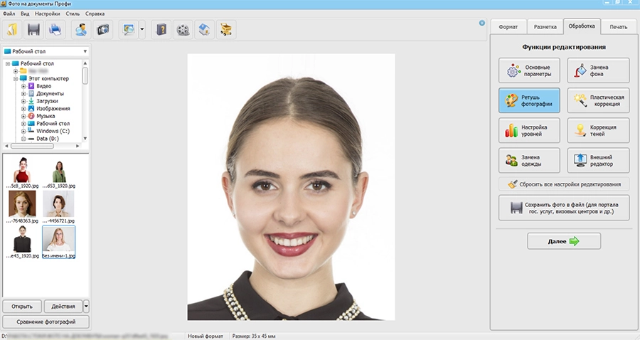Click the Сравнение фотографий button
This screenshot has width=640, height=340.
[46, 322]
